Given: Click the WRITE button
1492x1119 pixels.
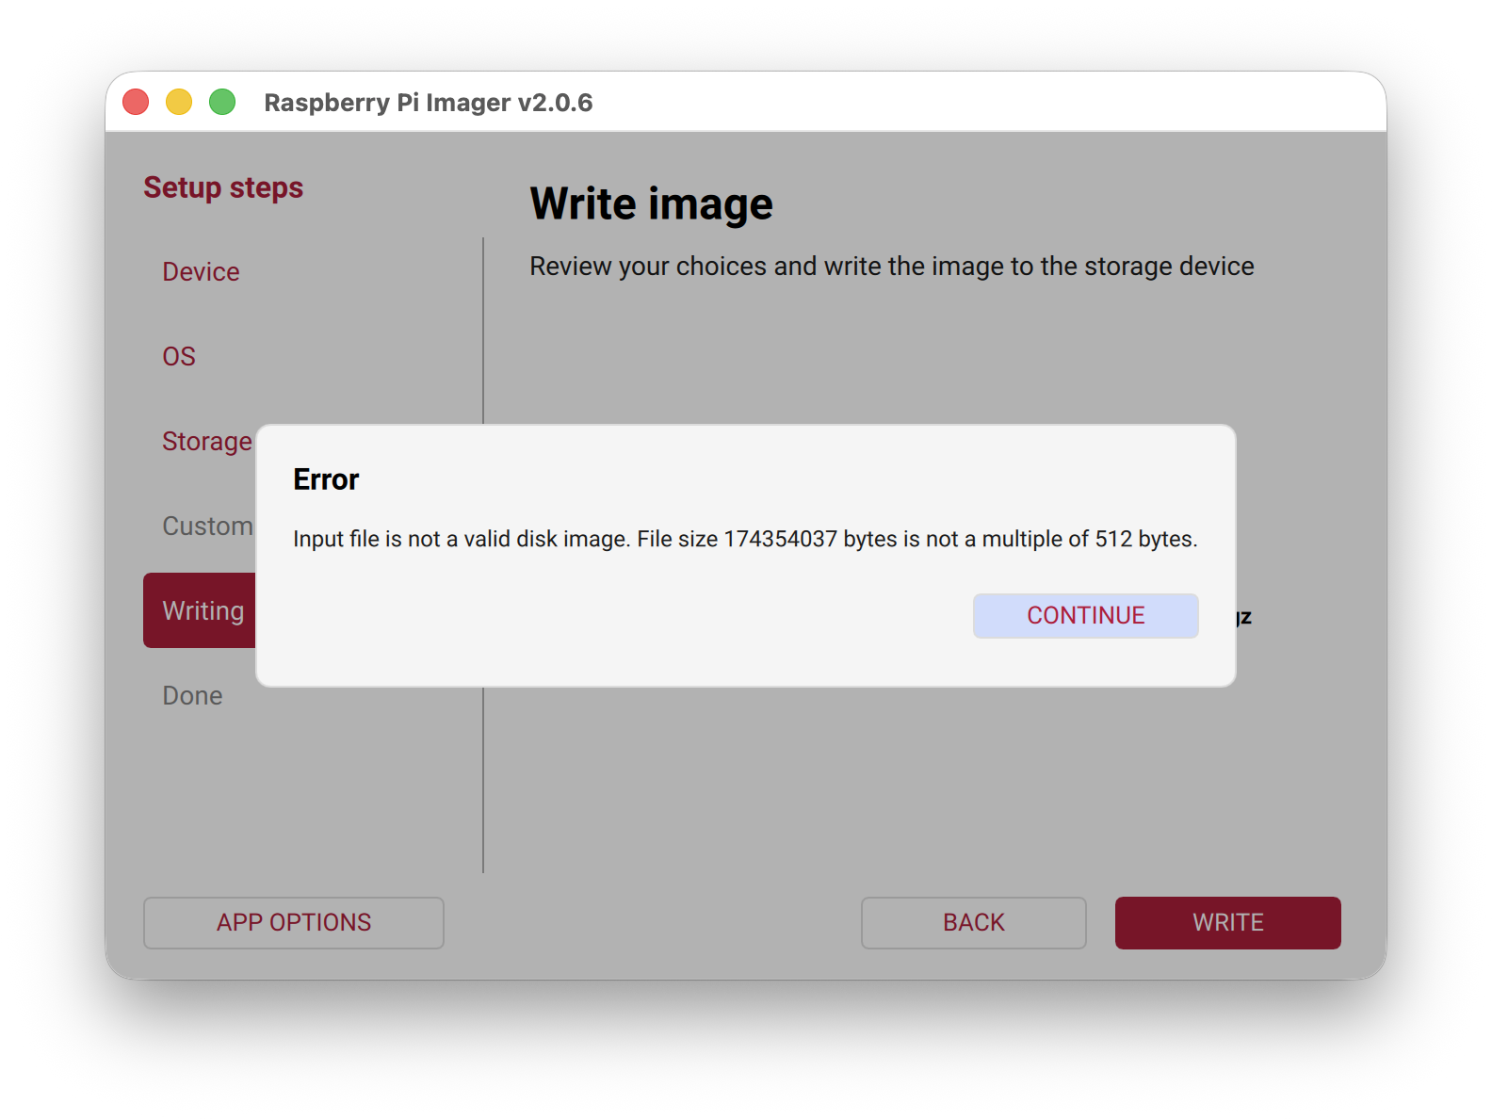Looking at the screenshot, I should click(x=1227, y=922).
